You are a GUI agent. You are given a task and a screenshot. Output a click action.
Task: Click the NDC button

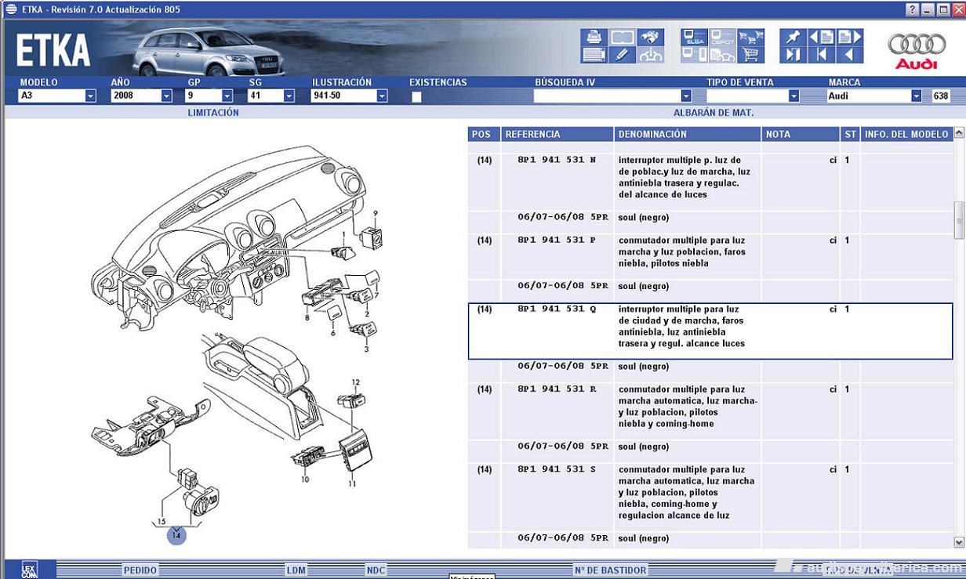coord(376,570)
